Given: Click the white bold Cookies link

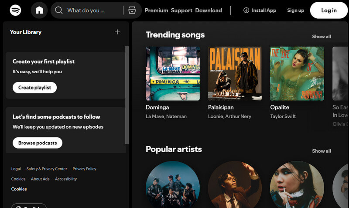Looking at the screenshot, I should point(19,189).
